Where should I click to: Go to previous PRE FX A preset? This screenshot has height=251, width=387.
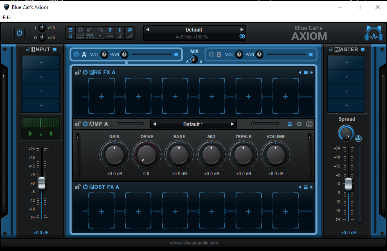300,72
